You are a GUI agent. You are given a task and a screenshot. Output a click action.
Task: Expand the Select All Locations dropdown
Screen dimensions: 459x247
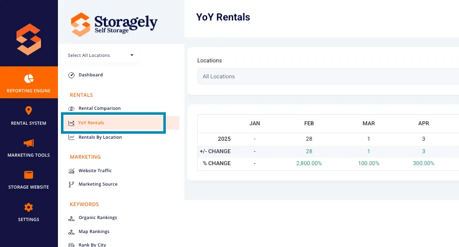[x=100, y=55]
